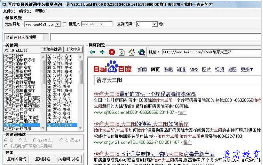The width and height of the screenshot is (263, 165).
Task: Enable the 自定义 checkbox
Action: point(65,24)
